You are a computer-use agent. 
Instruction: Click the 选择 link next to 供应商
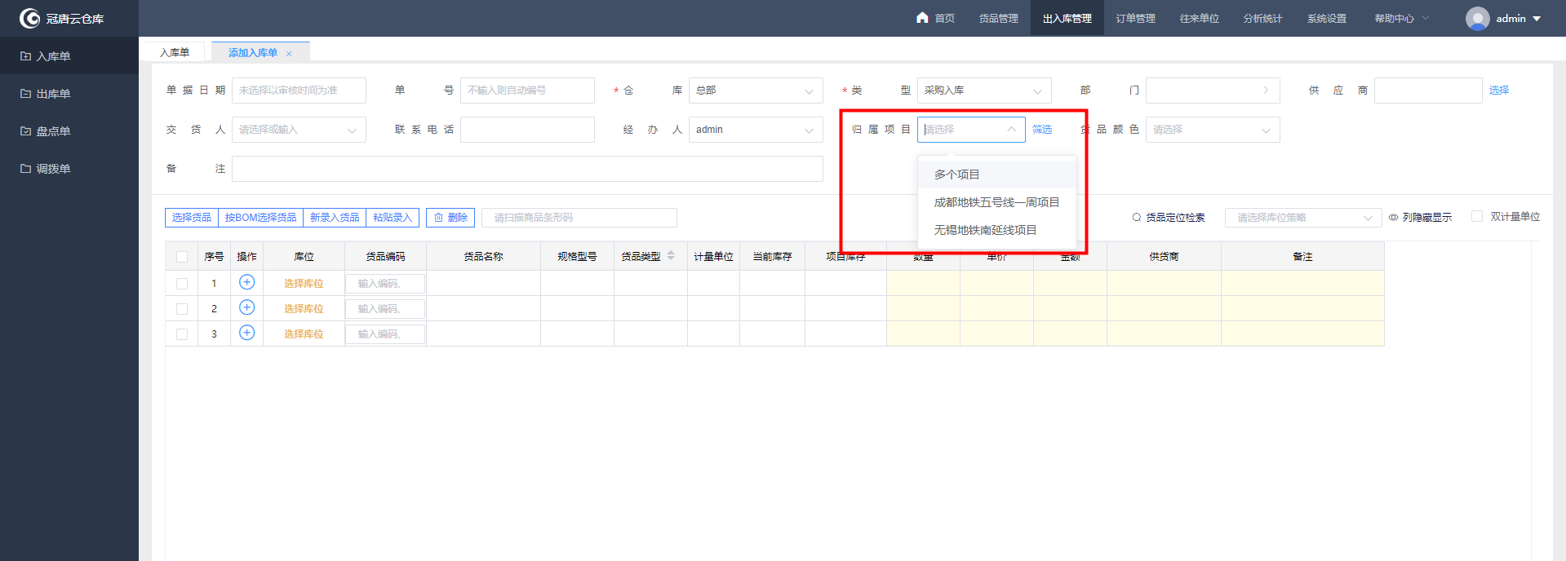click(x=1499, y=91)
